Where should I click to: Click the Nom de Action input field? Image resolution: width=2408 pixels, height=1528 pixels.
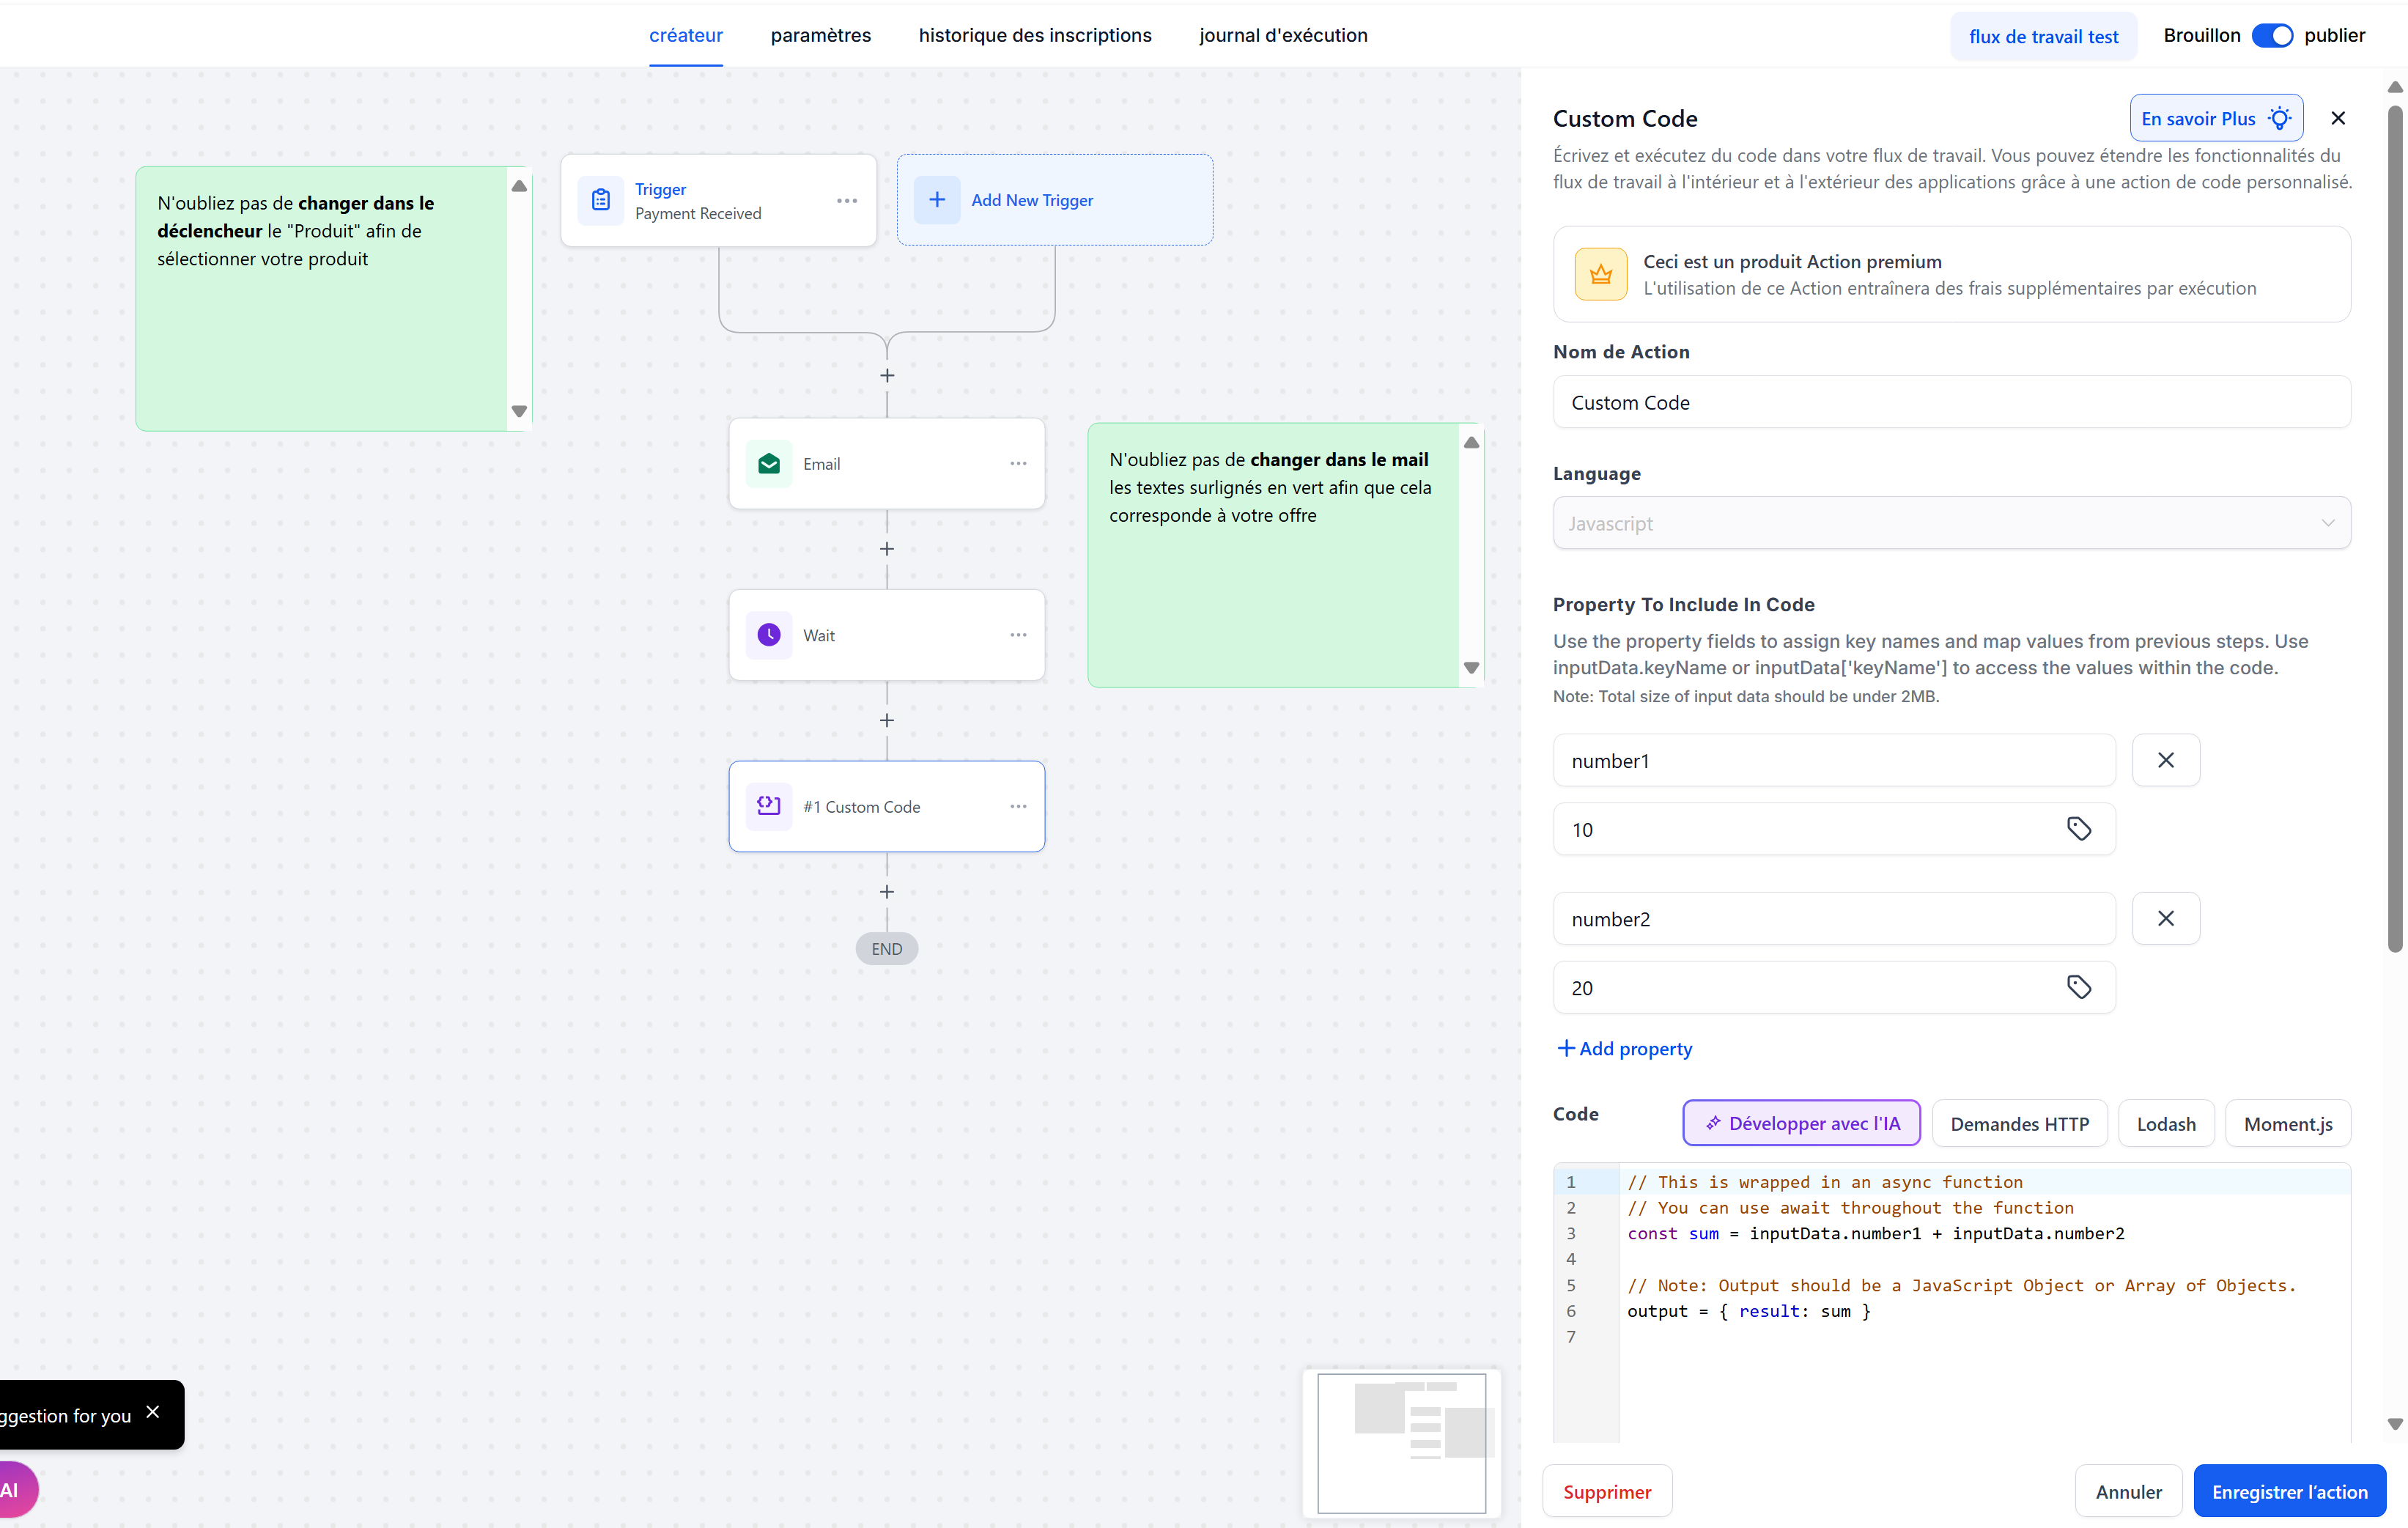pos(1951,402)
